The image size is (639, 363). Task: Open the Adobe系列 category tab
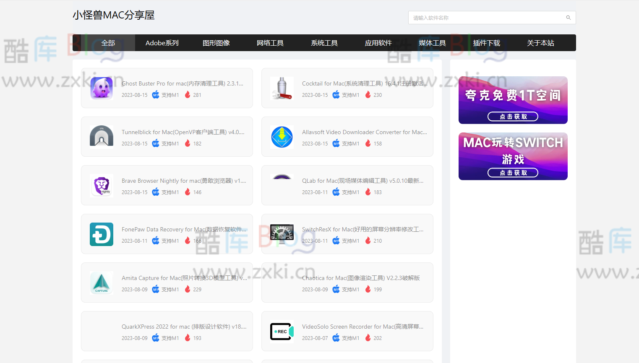(162, 42)
